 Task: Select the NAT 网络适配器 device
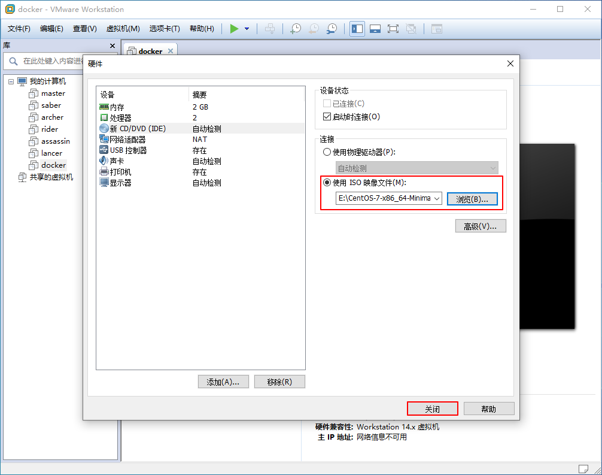coord(123,139)
